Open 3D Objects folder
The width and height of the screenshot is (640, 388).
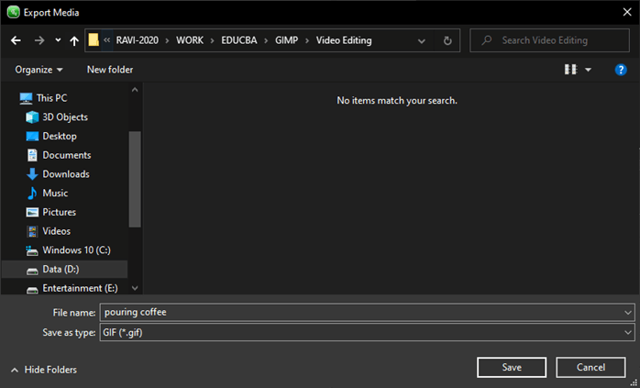coord(65,117)
